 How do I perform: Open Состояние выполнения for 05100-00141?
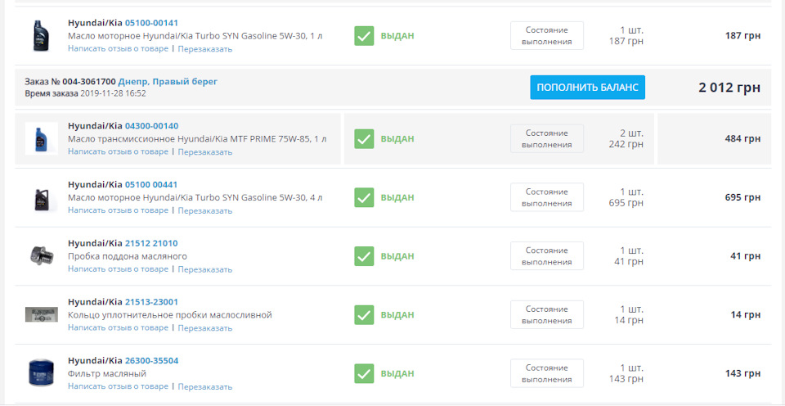click(547, 35)
